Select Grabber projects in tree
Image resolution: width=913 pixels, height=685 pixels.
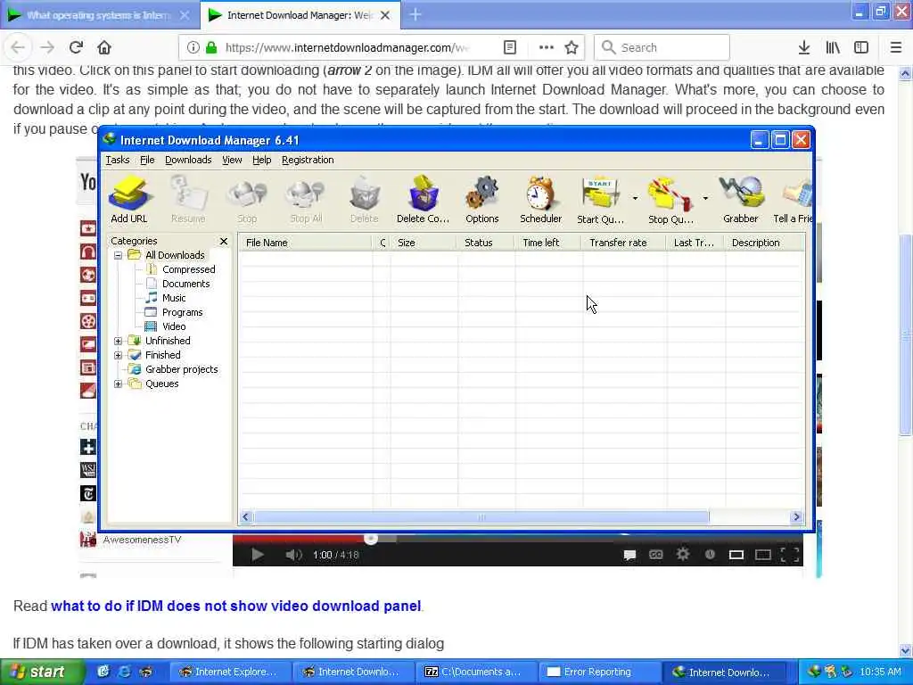(182, 369)
